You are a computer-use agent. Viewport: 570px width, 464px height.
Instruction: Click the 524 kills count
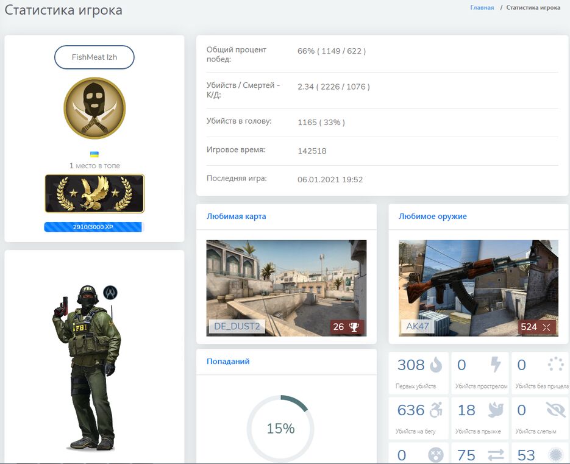coord(529,327)
